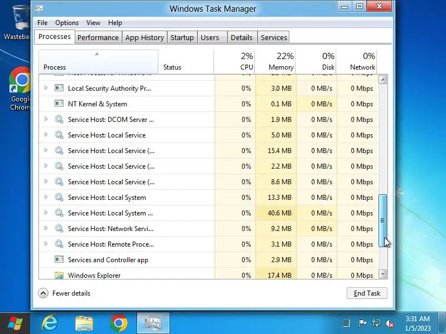Launch Internet Explorer from the taskbar
Image resolution: width=446 pixels, height=334 pixels.
click(x=50, y=323)
